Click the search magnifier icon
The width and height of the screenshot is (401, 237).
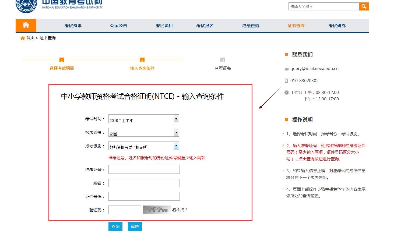point(364,6)
